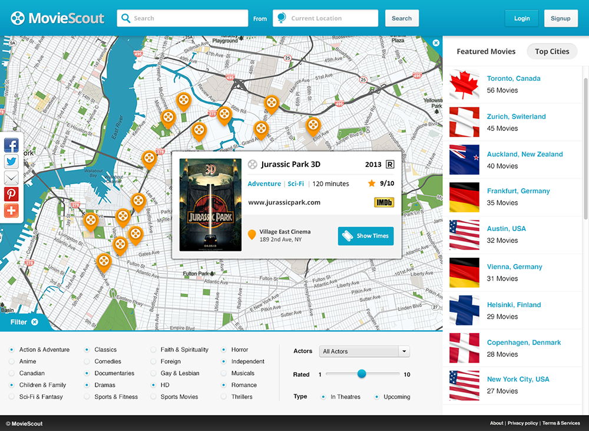The image size is (589, 431).
Task: Click the R rating badge
Action: [390, 164]
